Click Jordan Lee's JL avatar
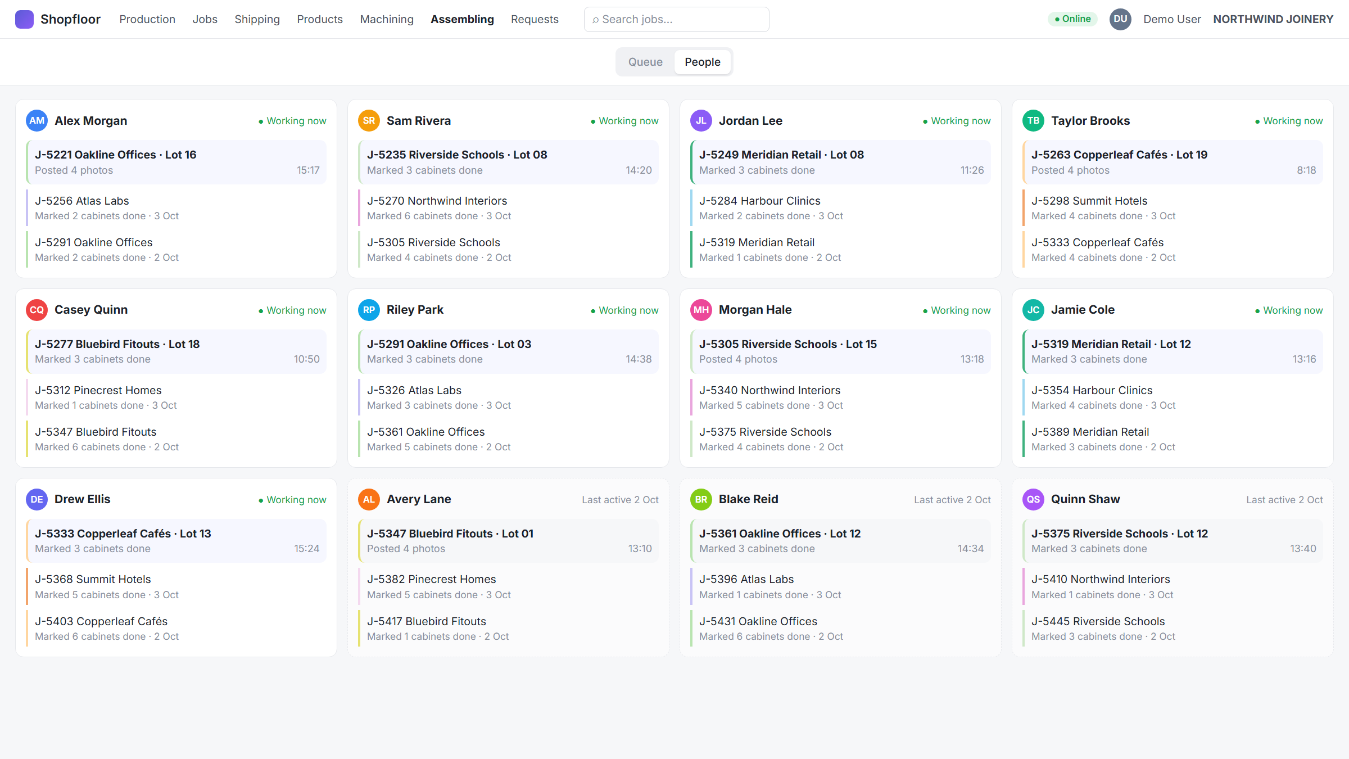 coord(701,121)
